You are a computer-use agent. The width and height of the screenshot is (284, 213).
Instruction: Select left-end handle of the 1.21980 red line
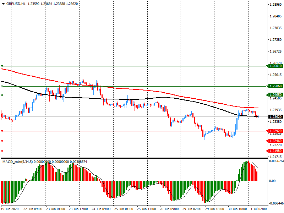click(2, 151)
